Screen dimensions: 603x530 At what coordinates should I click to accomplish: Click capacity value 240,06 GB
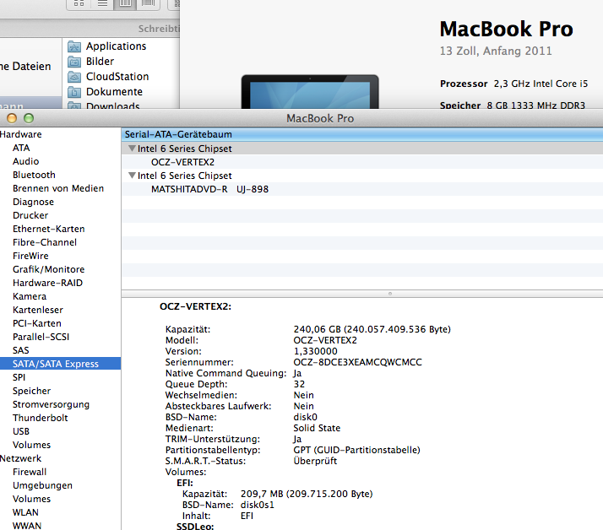(318, 329)
